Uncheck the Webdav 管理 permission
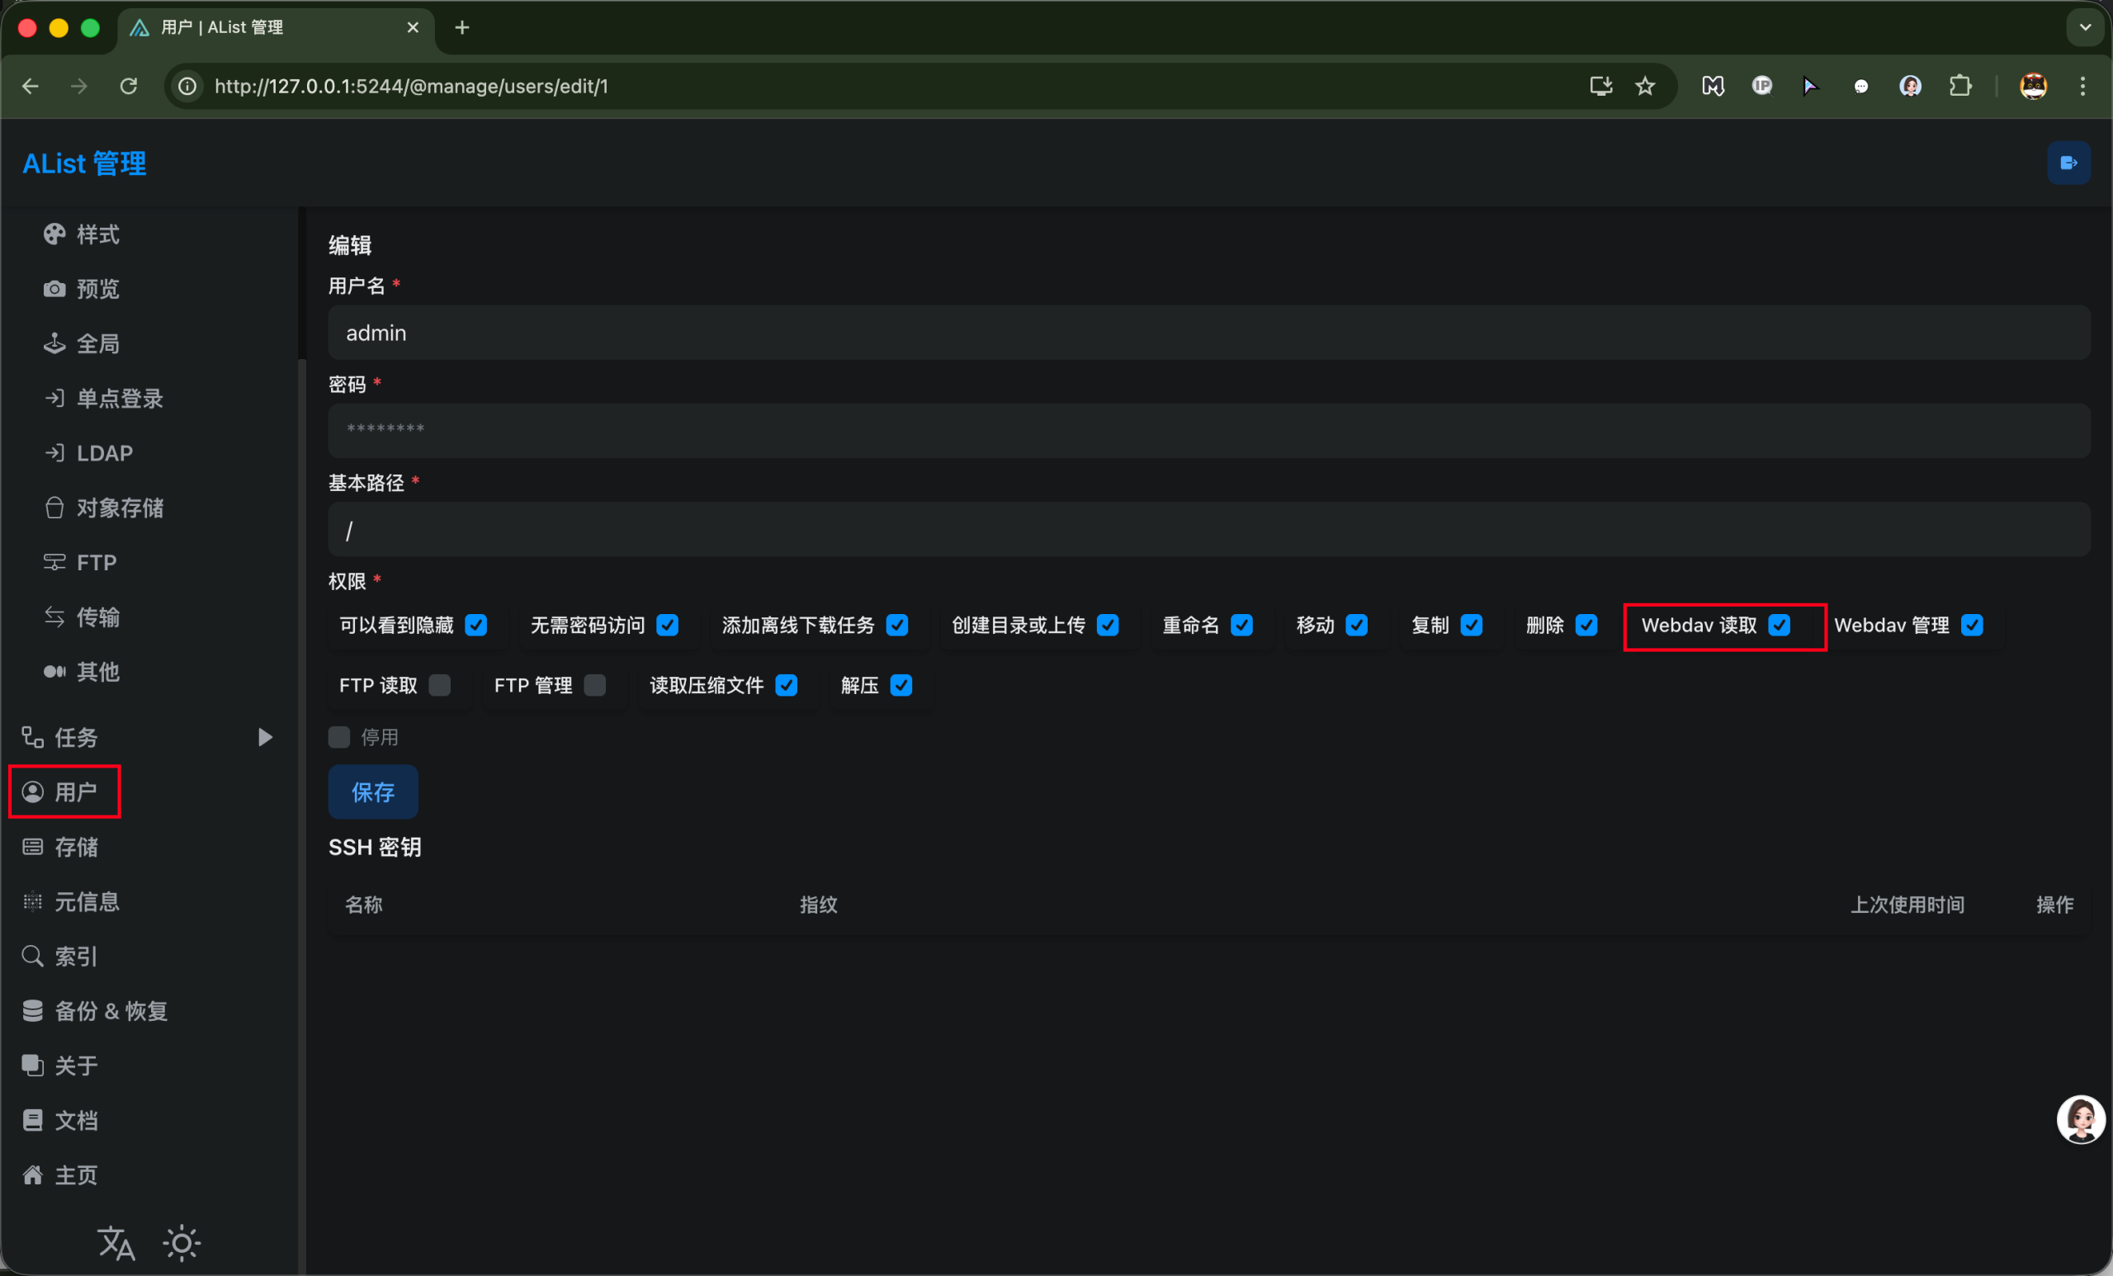Image resolution: width=2113 pixels, height=1276 pixels. [x=1972, y=625]
